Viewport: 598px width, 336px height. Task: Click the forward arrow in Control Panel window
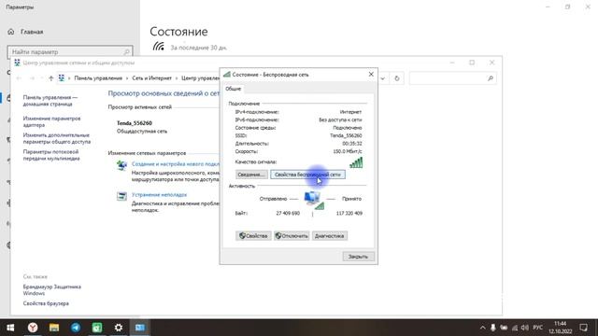pos(32,78)
